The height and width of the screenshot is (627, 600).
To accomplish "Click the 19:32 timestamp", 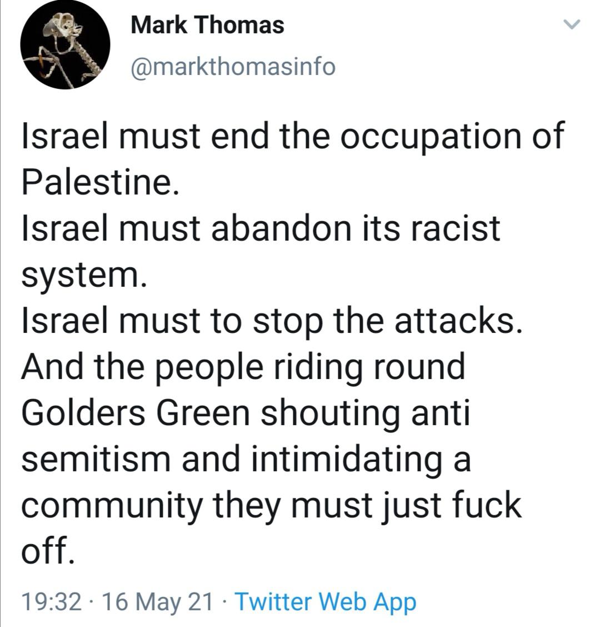I will (51, 601).
